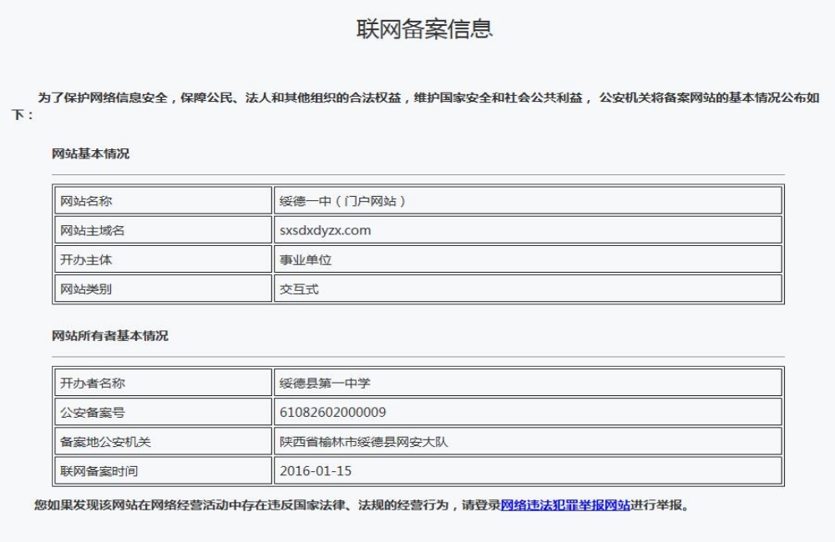Click the 网站主域名 label cell
Image resolution: width=835 pixels, height=542 pixels.
163,230
